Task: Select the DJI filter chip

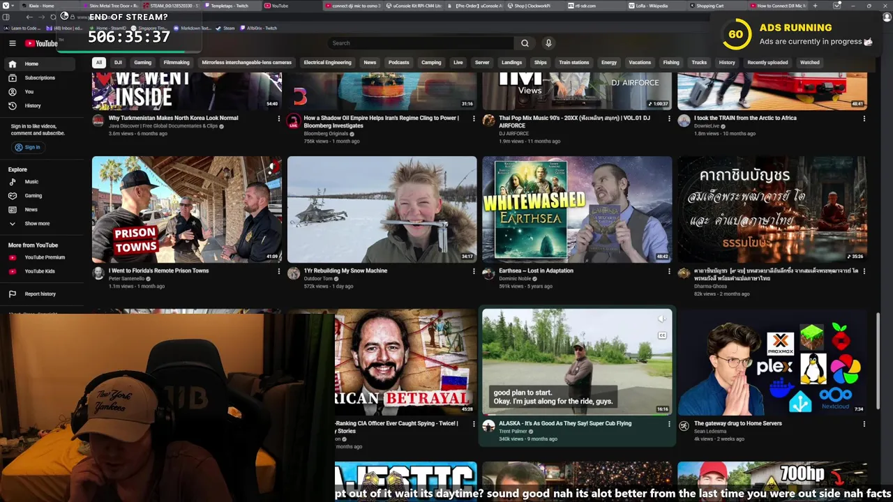Action: 118,63
